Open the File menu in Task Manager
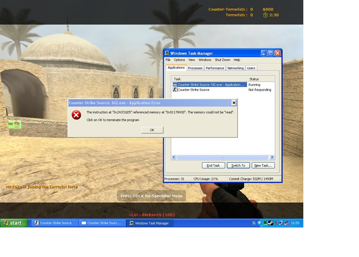This screenshot has height=257, width=359. tap(168, 60)
